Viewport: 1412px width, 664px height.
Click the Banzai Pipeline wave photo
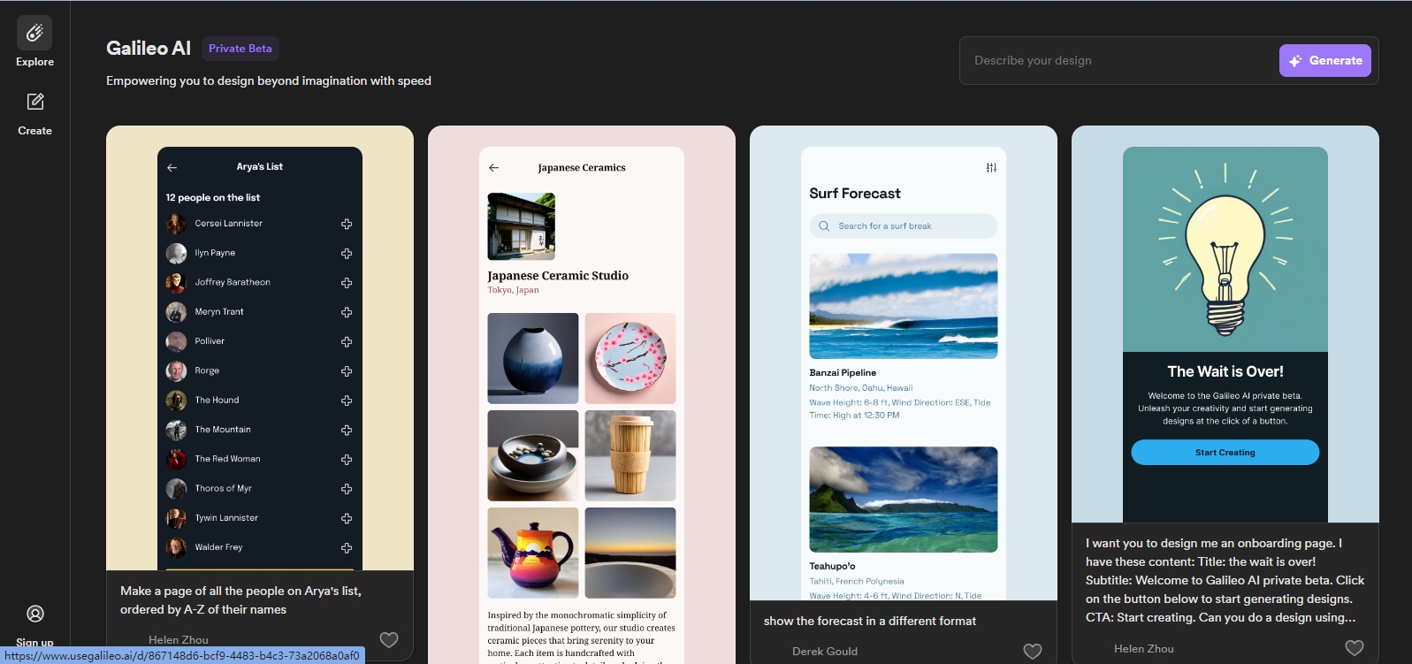[x=904, y=306]
